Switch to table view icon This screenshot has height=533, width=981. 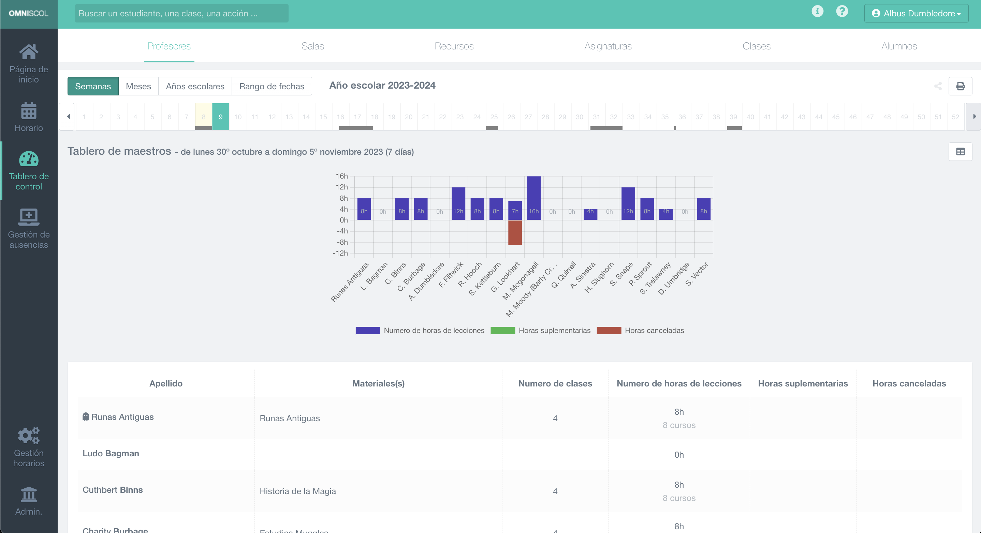[x=960, y=152]
